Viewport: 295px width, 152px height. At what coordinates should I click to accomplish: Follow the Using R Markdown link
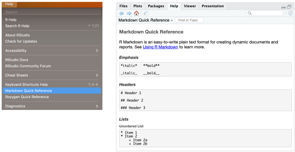pos(160,47)
